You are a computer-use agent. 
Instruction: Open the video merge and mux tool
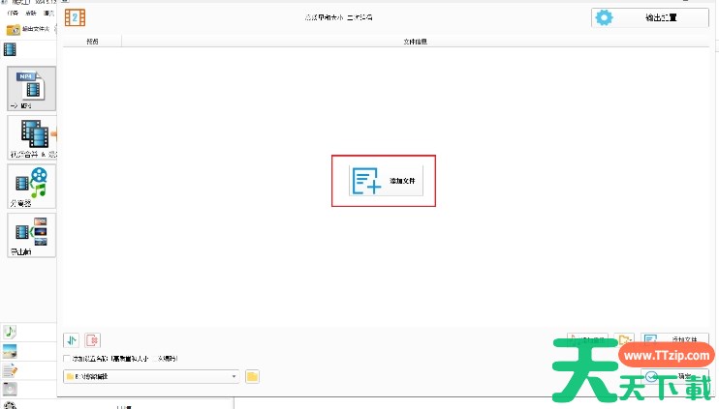click(31, 137)
